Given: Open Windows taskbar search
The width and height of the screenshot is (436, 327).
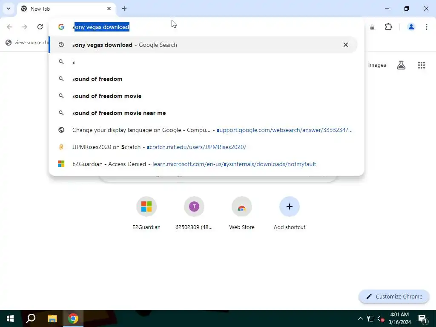Looking at the screenshot, I should tap(31, 318).
